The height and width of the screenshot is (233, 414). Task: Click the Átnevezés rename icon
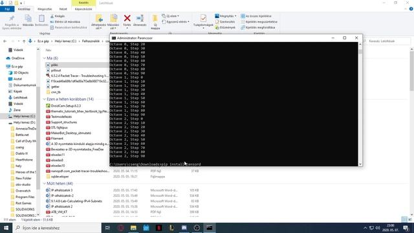click(140, 18)
